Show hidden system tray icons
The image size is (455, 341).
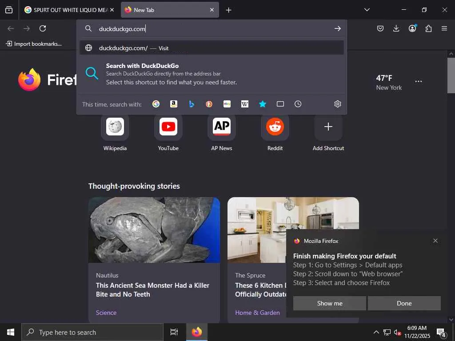pyautogui.click(x=376, y=332)
